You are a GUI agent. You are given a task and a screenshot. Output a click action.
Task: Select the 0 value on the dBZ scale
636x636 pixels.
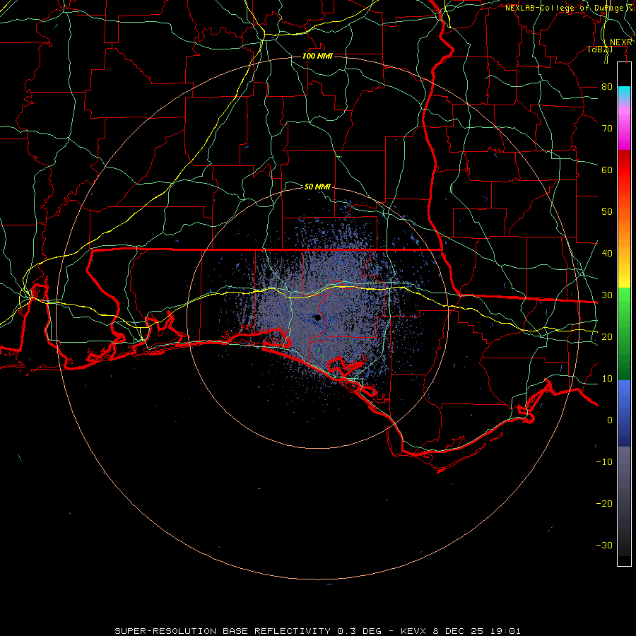(610, 420)
